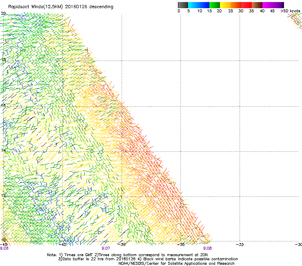The height and width of the screenshot is (266, 302).
Task: Click the longitude '-39' axis label
Action: pyautogui.click(x=122, y=245)
